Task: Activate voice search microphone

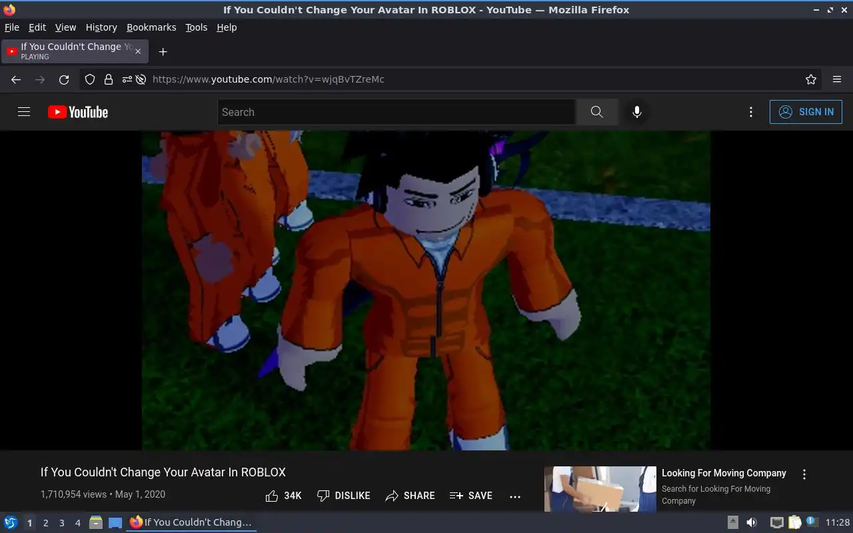Action: [x=637, y=112]
